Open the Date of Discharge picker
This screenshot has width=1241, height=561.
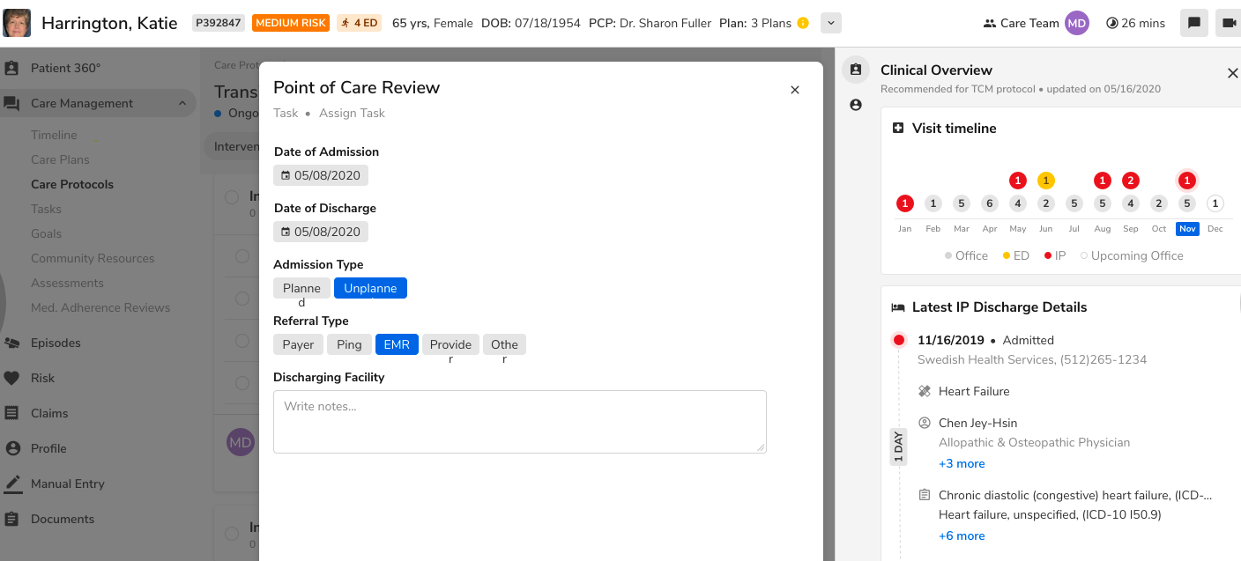321,232
